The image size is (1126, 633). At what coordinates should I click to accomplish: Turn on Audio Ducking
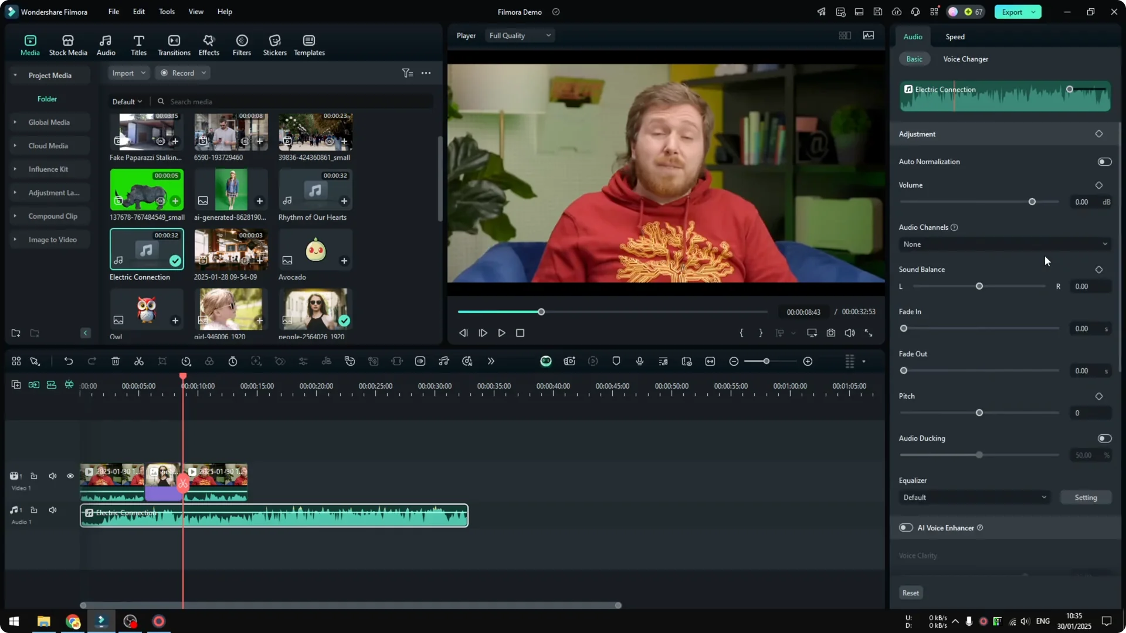(x=1104, y=438)
